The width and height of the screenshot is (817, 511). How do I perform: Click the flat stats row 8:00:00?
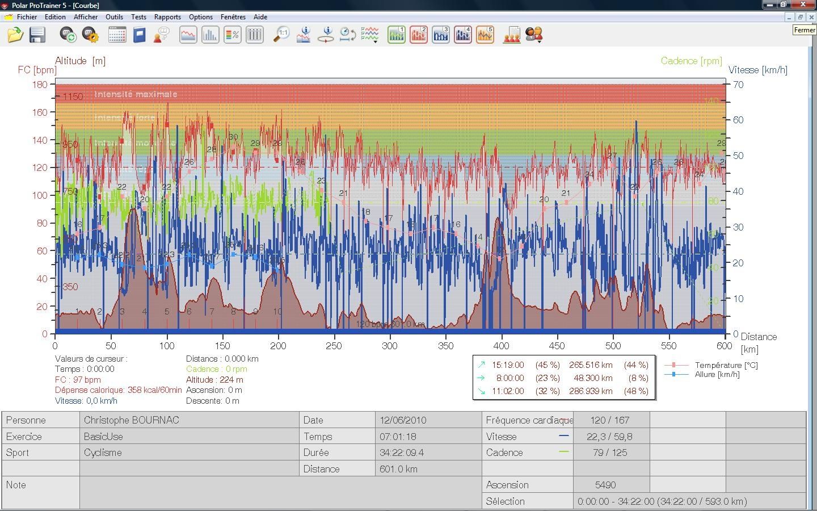[x=564, y=378]
